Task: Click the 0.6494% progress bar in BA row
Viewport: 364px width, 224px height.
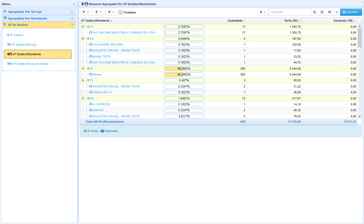Action: [184, 39]
